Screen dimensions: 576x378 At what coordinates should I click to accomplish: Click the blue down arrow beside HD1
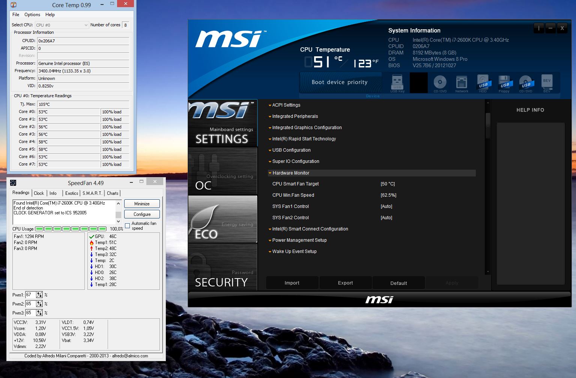pos(92,267)
